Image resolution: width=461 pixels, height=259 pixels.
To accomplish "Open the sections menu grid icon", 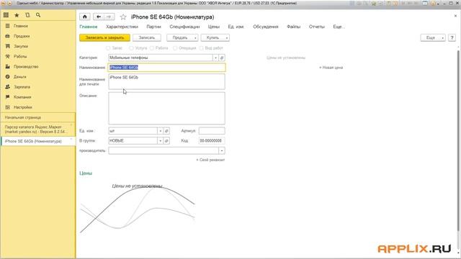I will coord(6,15).
